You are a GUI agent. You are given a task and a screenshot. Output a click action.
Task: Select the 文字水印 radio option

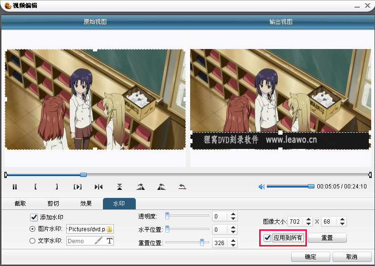tap(33, 241)
